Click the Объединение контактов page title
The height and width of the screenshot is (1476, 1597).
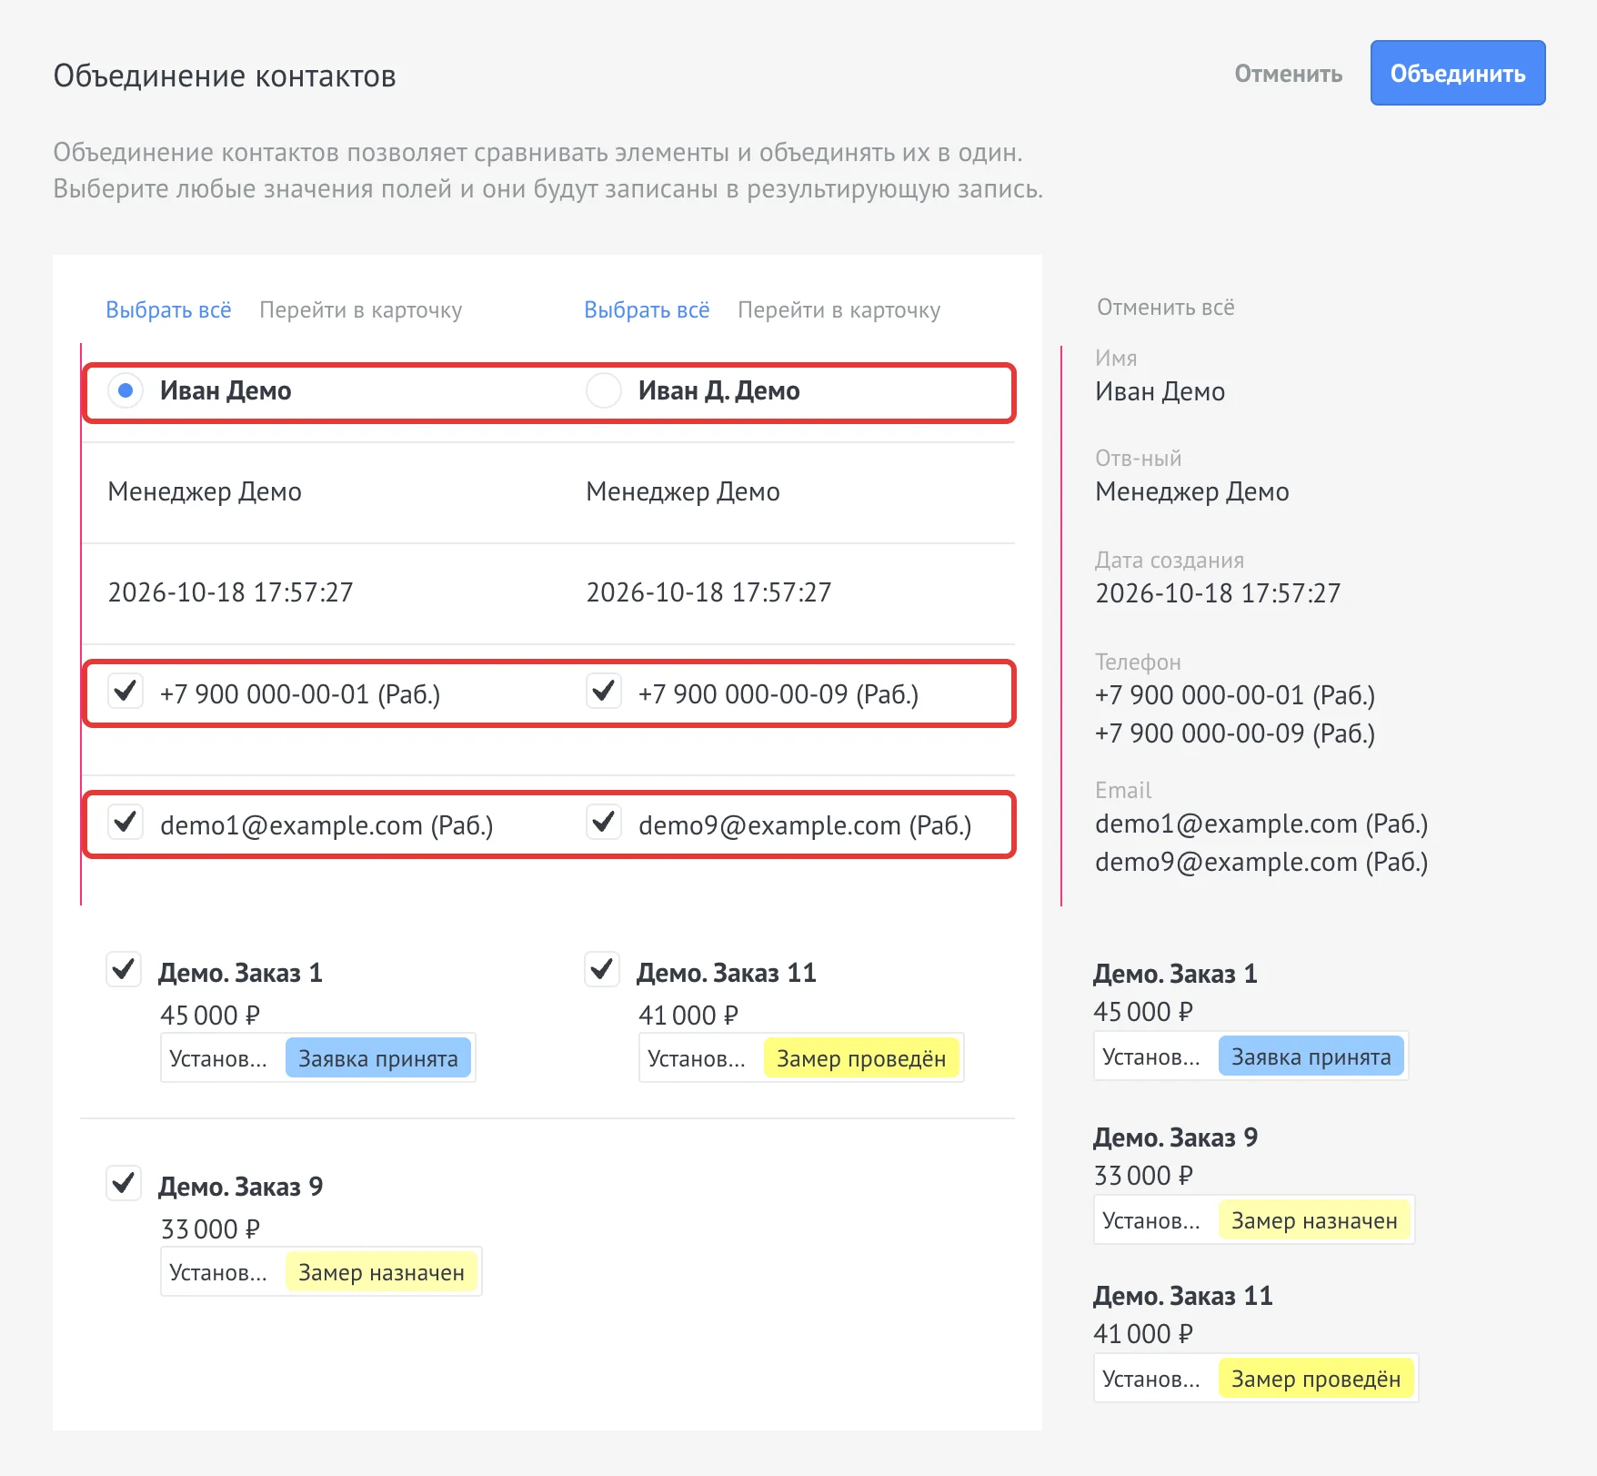pyautogui.click(x=225, y=76)
